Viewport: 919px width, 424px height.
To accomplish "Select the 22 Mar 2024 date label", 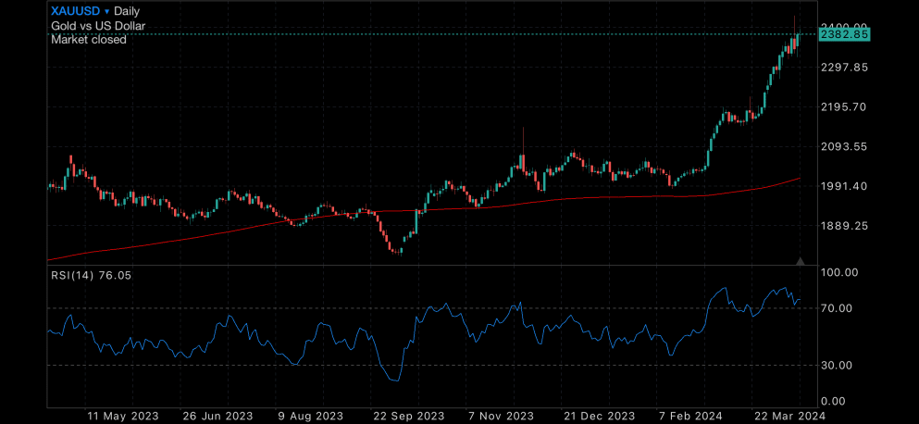I will coord(789,416).
